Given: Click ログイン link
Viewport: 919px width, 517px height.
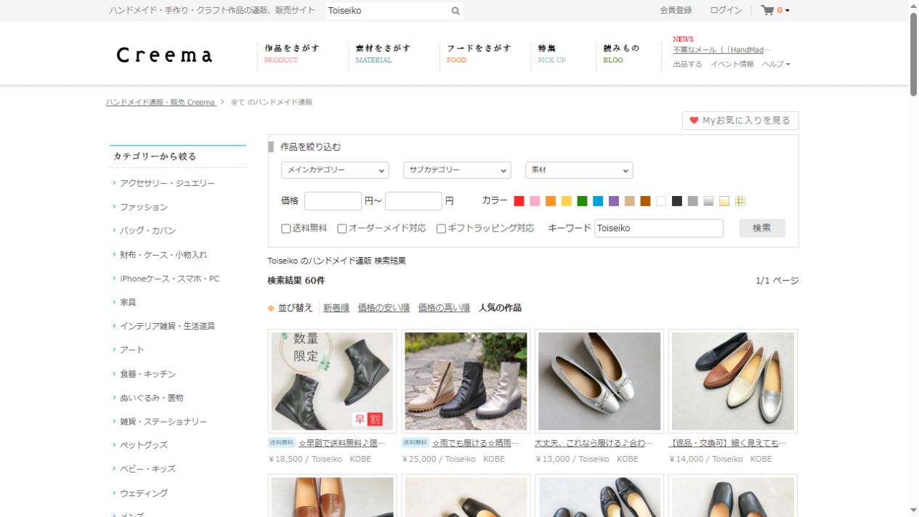Looking at the screenshot, I should 726,10.
